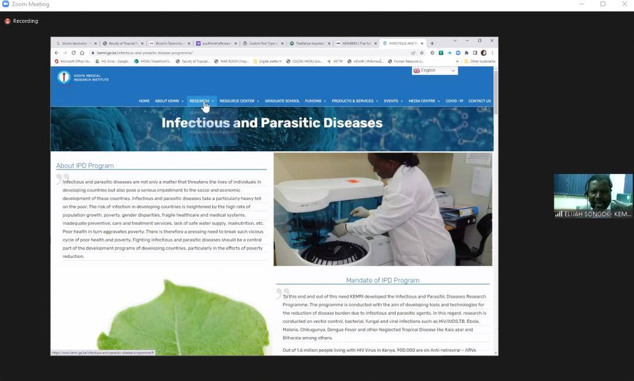Open the Other bookmarks folder
Viewport: 634px width, 381px height.
[x=479, y=62]
